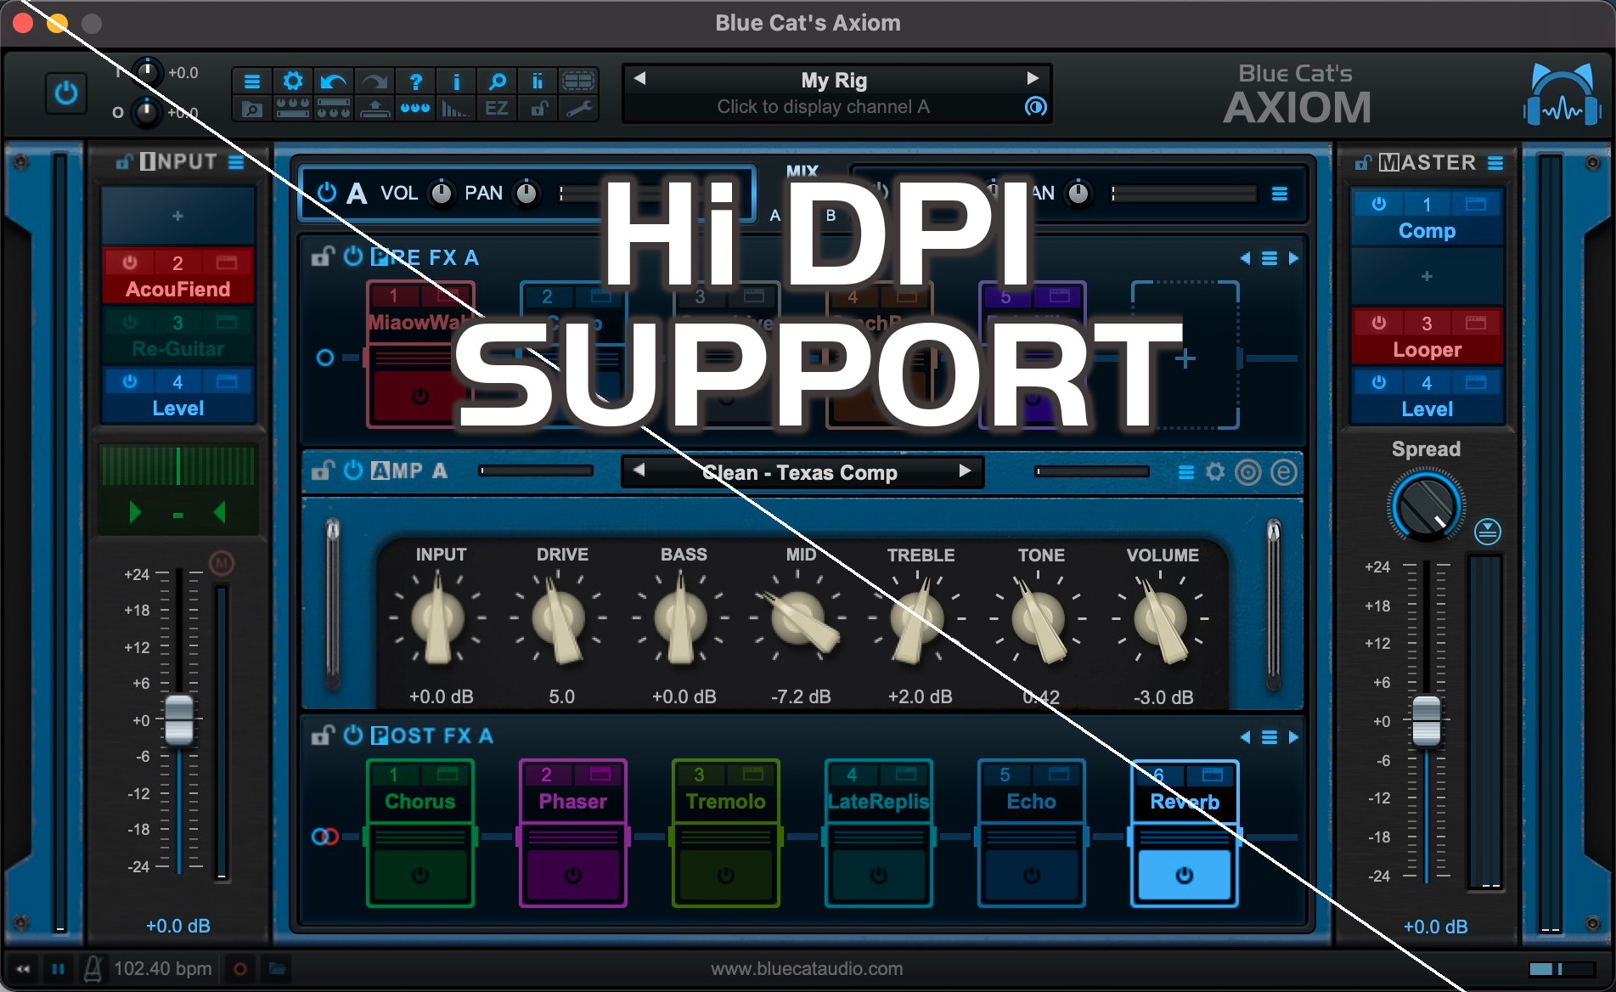Show the info 'i' icon panel
The image size is (1616, 992).
455,82
